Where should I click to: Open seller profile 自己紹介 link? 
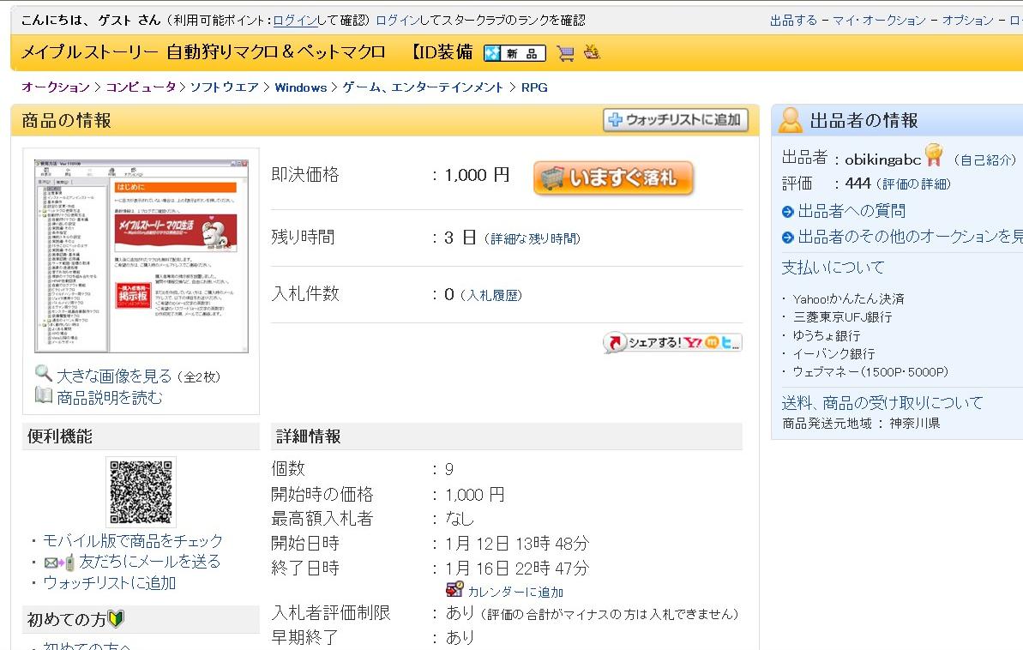click(x=984, y=159)
